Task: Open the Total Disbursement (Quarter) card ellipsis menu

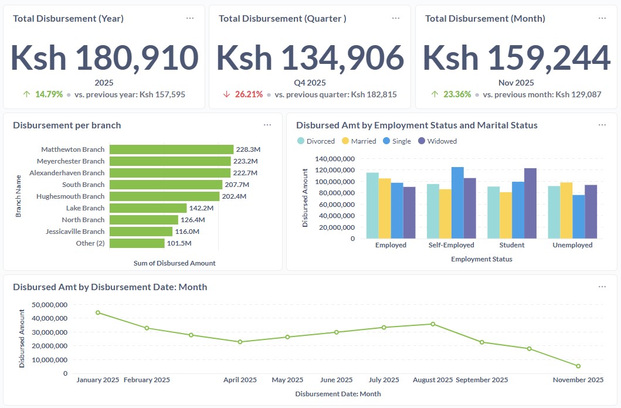Action: pos(396,18)
